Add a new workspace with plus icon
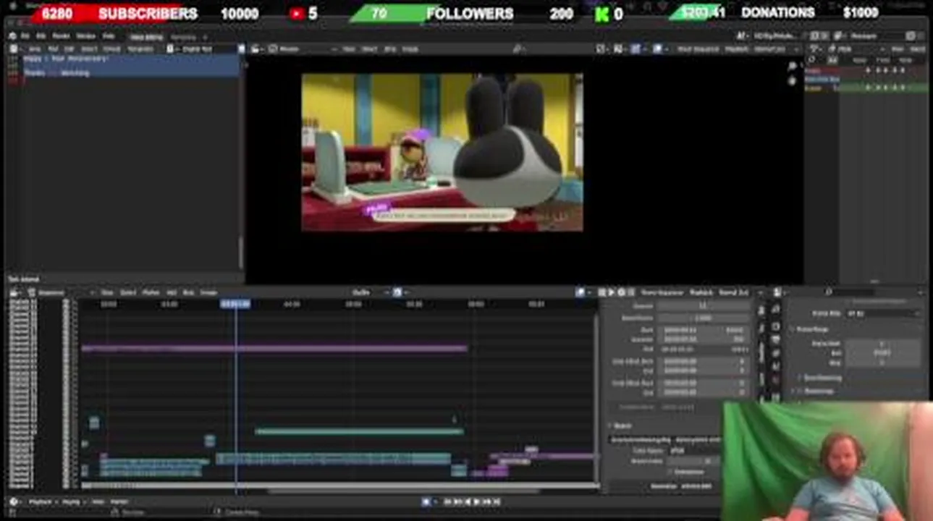 [x=205, y=36]
